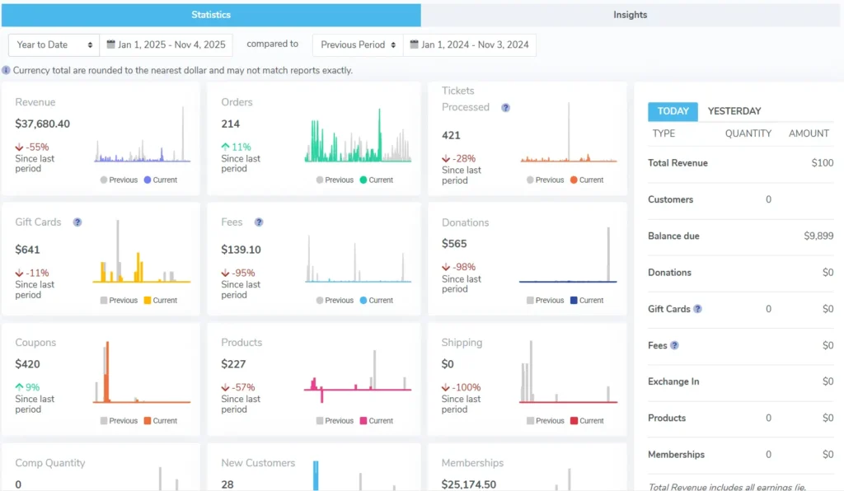Open the Year to Date dropdown
The width and height of the screenshot is (844, 491).
[x=54, y=44]
